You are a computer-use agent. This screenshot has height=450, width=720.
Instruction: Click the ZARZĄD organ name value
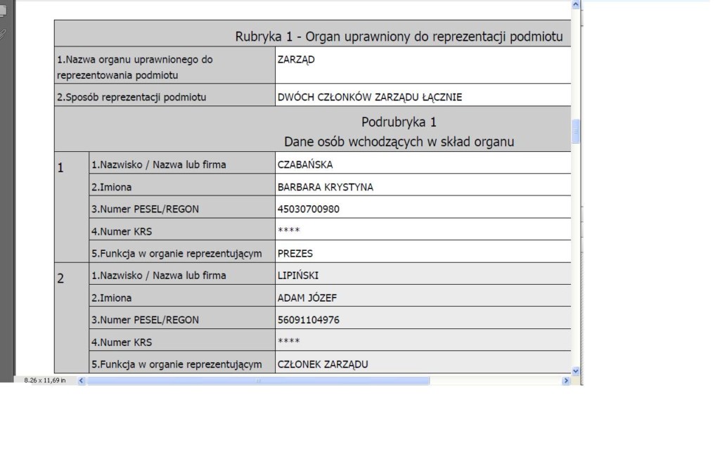pos(296,60)
